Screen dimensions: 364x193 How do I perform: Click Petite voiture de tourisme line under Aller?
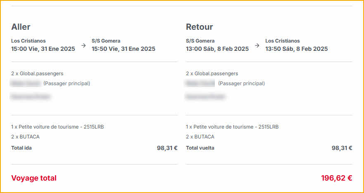57,127
